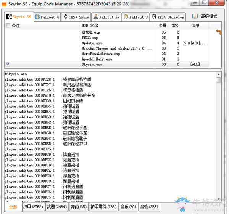Select code line 0010DFCC 驱魔戒指
Viewport: 229px width, 214px height.
pyautogui.click(x=42, y=160)
